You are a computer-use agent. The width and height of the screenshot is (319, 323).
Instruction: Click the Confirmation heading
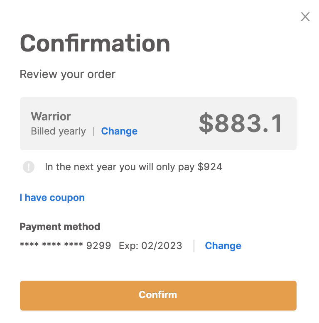(95, 43)
